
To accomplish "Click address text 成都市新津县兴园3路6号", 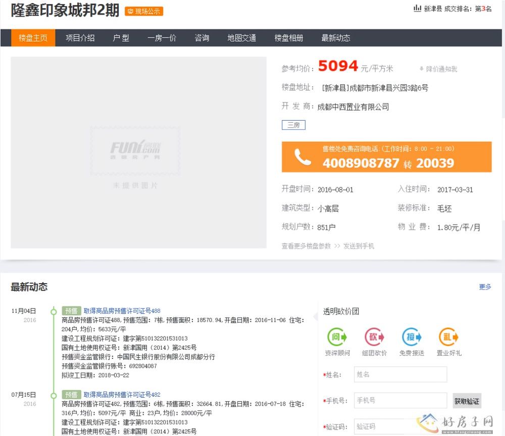I will tap(389, 88).
